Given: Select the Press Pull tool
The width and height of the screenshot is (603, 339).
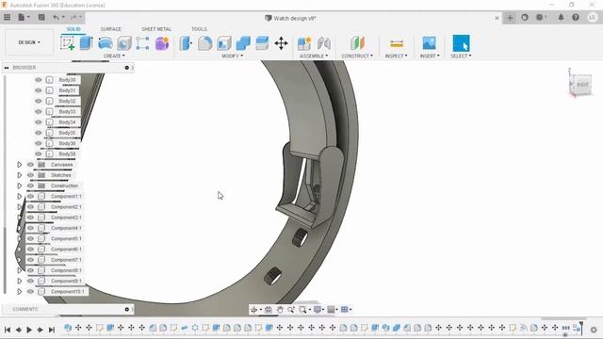Looking at the screenshot, I should click(186, 43).
